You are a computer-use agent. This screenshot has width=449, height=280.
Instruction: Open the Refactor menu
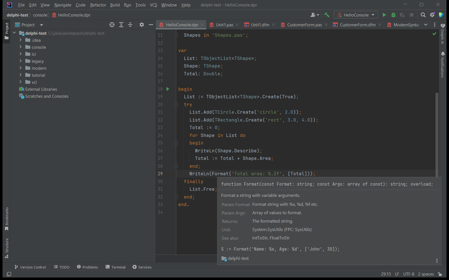[x=98, y=5]
